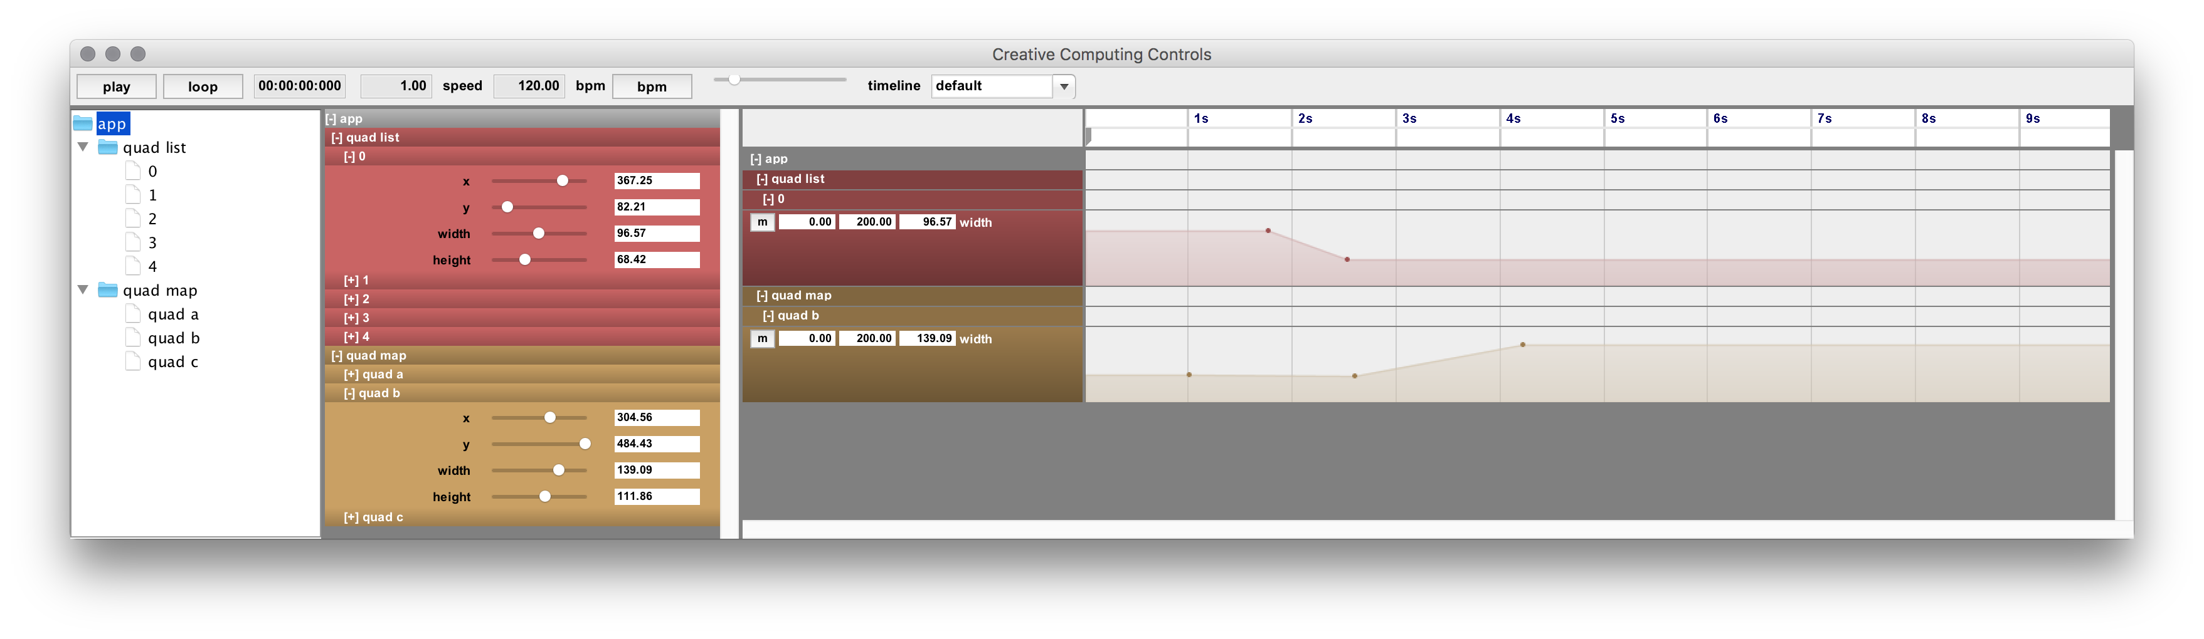This screenshot has width=2204, height=639.
Task: Toggle the bpm button
Action: click(x=651, y=86)
